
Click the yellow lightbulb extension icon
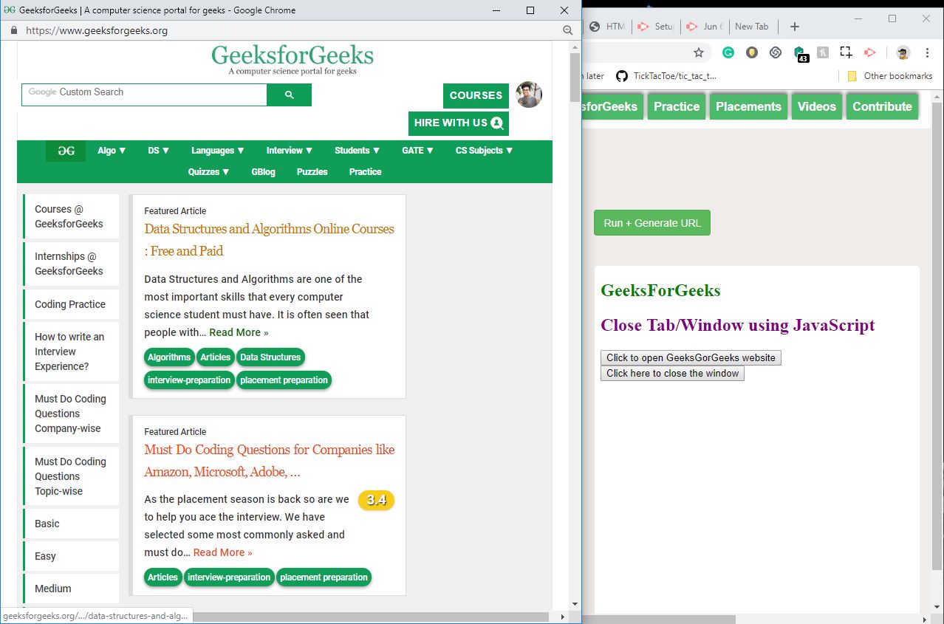coord(752,52)
